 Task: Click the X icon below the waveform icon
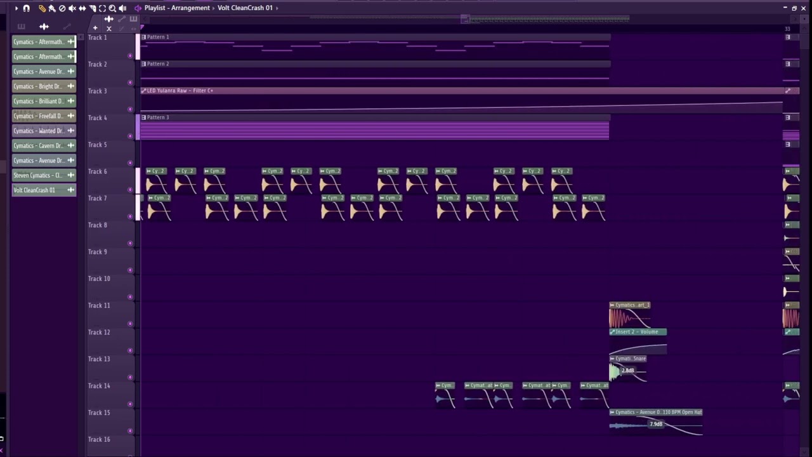(108, 29)
